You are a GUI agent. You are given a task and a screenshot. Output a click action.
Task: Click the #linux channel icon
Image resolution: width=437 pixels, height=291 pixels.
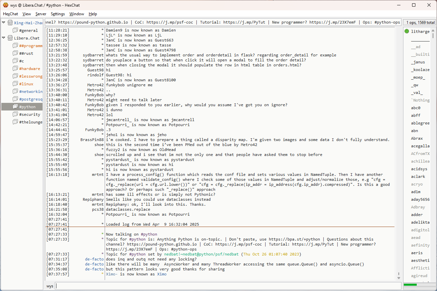tap(15, 84)
